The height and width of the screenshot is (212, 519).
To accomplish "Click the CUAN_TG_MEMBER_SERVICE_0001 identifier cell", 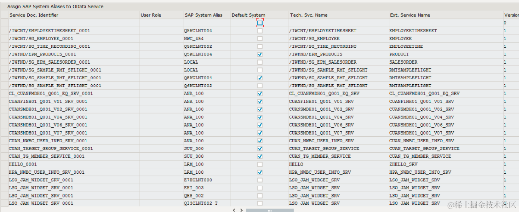I will 73,156.
